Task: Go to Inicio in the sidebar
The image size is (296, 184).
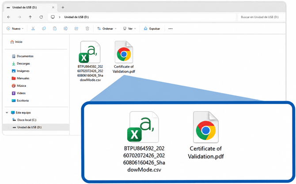Action: click(16, 42)
